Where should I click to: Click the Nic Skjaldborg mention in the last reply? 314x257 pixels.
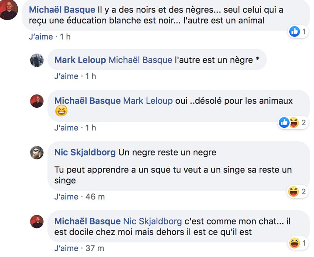152,221
